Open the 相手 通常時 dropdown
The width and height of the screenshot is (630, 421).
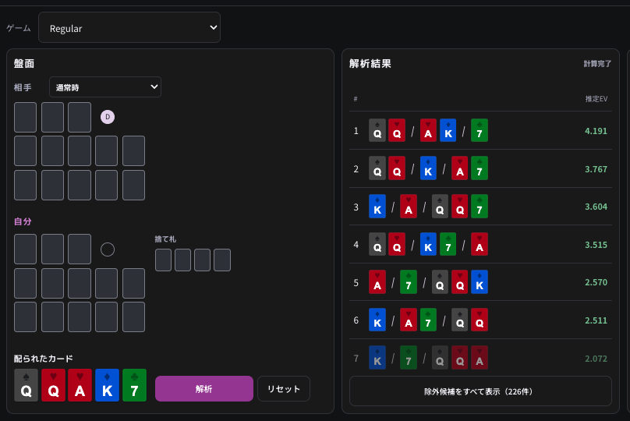pyautogui.click(x=104, y=87)
